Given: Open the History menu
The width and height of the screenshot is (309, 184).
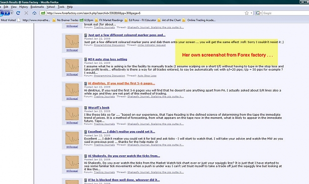Looking at the screenshot, I should coord(23,7).
